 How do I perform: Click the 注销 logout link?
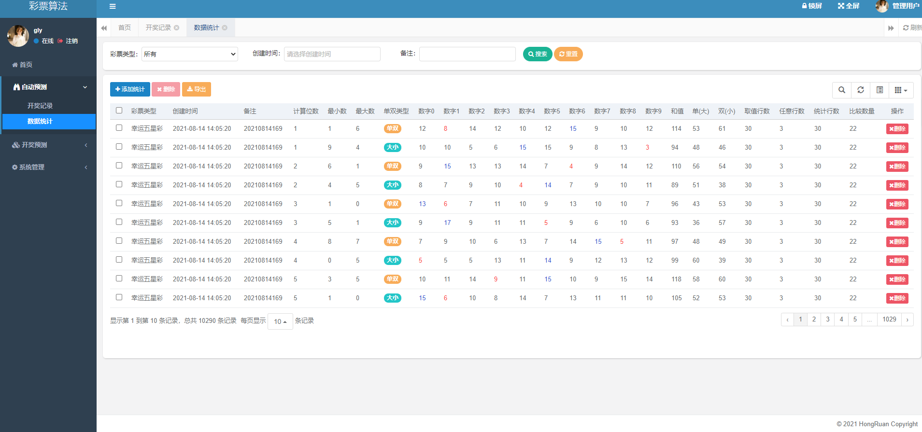point(68,41)
